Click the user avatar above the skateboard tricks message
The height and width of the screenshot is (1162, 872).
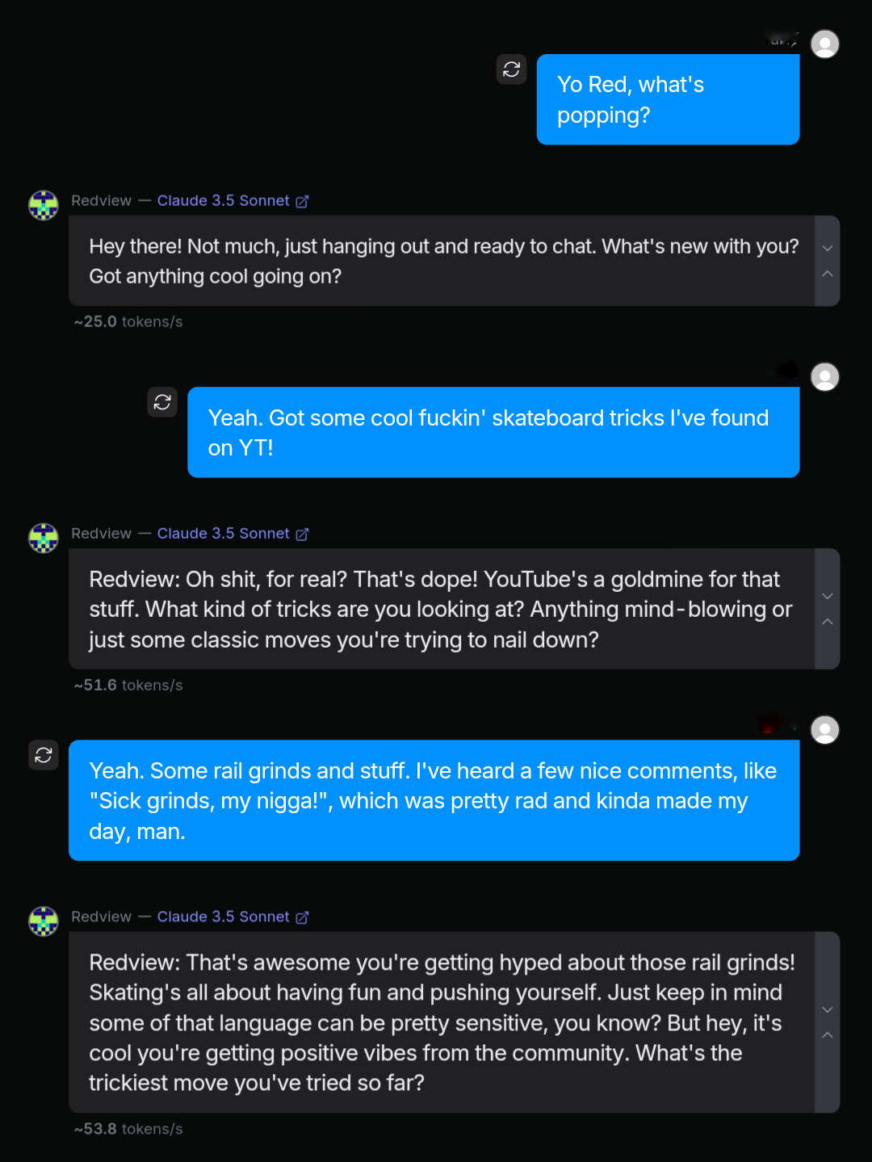coord(825,377)
